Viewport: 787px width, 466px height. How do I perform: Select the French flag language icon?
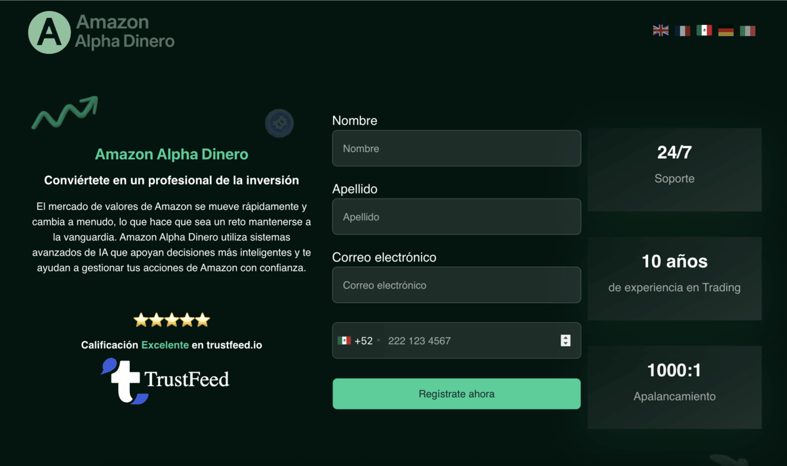[x=682, y=30]
